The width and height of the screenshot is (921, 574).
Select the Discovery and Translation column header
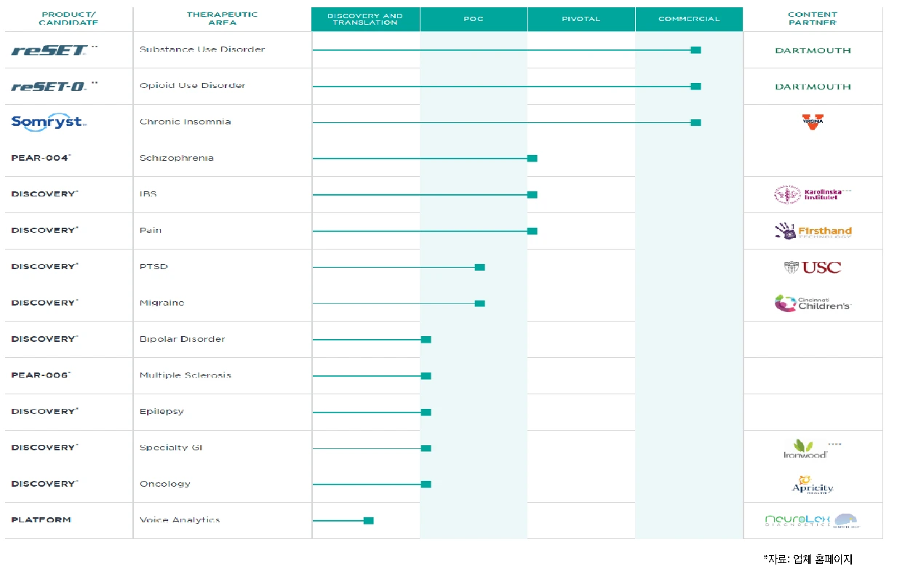point(365,19)
